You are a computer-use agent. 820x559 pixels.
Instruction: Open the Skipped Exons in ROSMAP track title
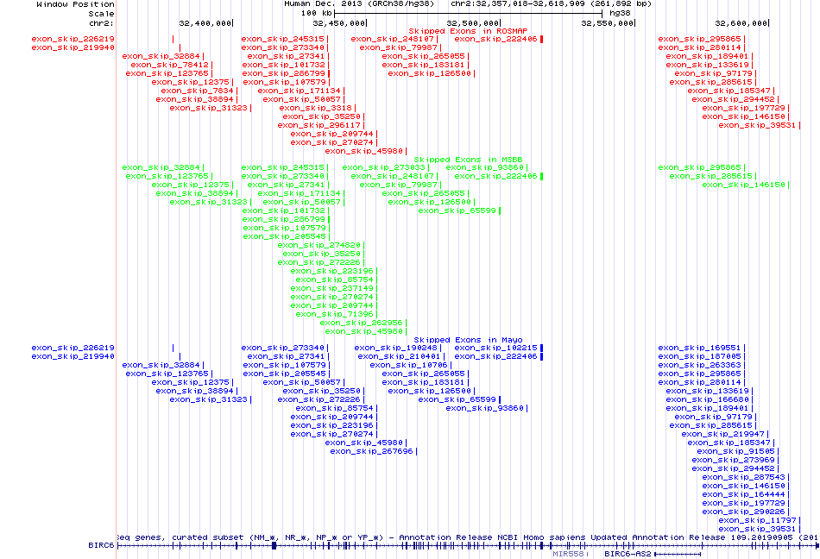tap(468, 30)
